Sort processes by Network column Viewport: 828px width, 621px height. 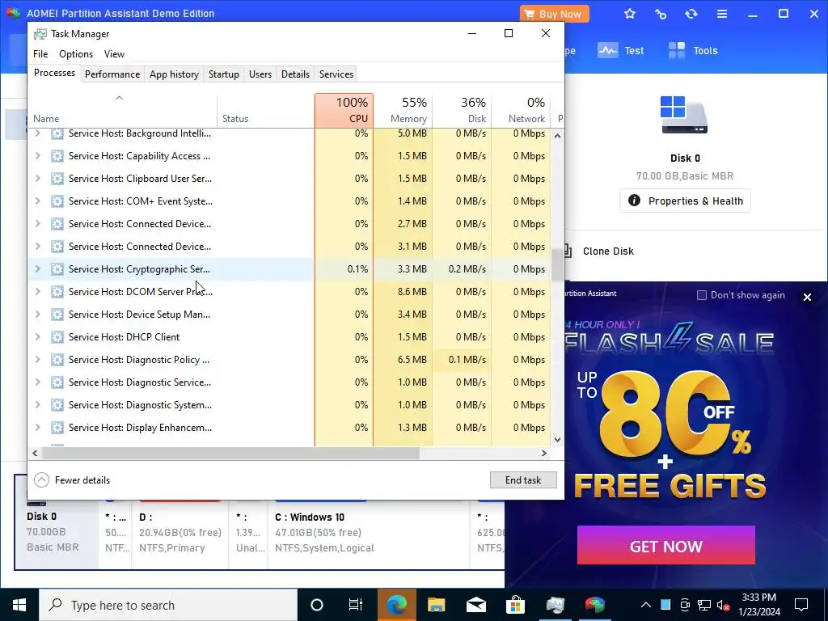pos(522,110)
